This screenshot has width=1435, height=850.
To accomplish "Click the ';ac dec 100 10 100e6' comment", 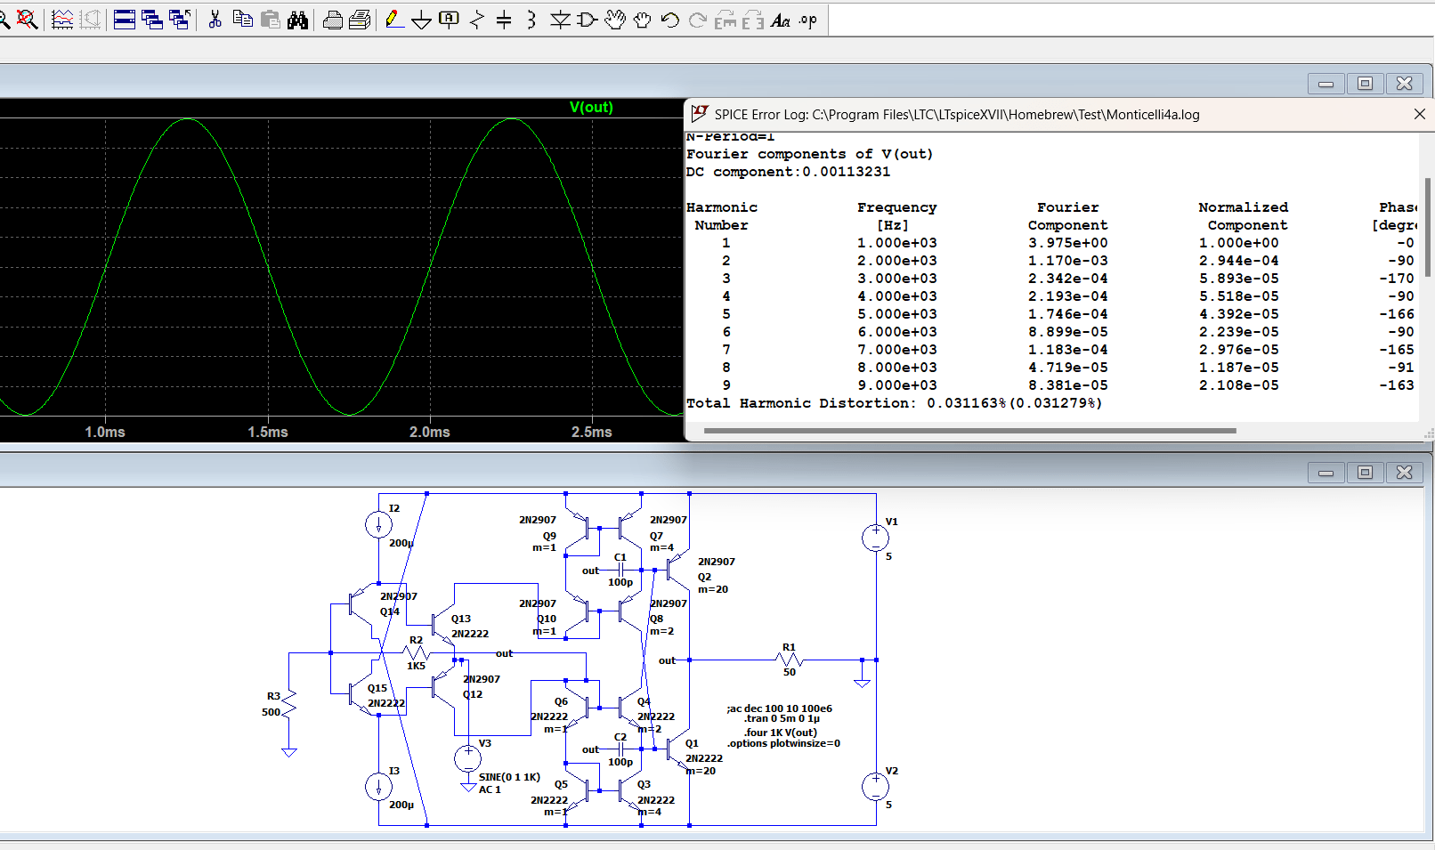I will [779, 708].
